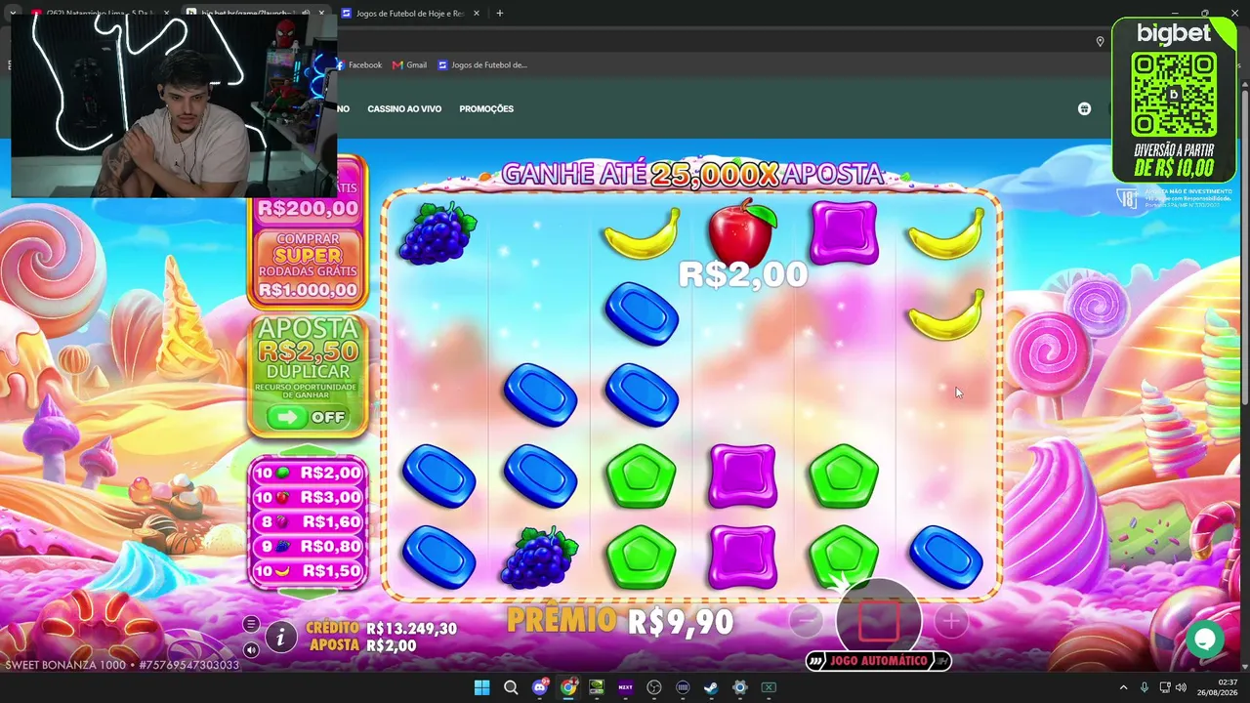Open OBS Studio from the taskbar
Viewport: 1250px width, 703px height.
(x=654, y=687)
